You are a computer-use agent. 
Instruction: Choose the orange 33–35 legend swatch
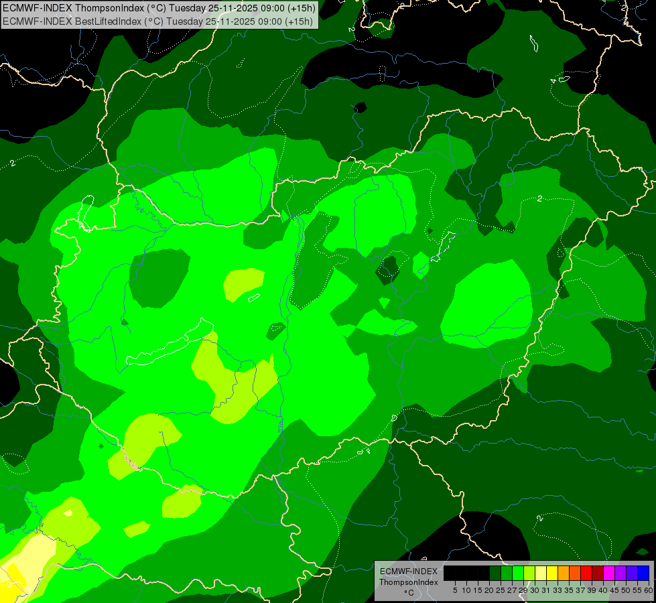tap(564, 573)
